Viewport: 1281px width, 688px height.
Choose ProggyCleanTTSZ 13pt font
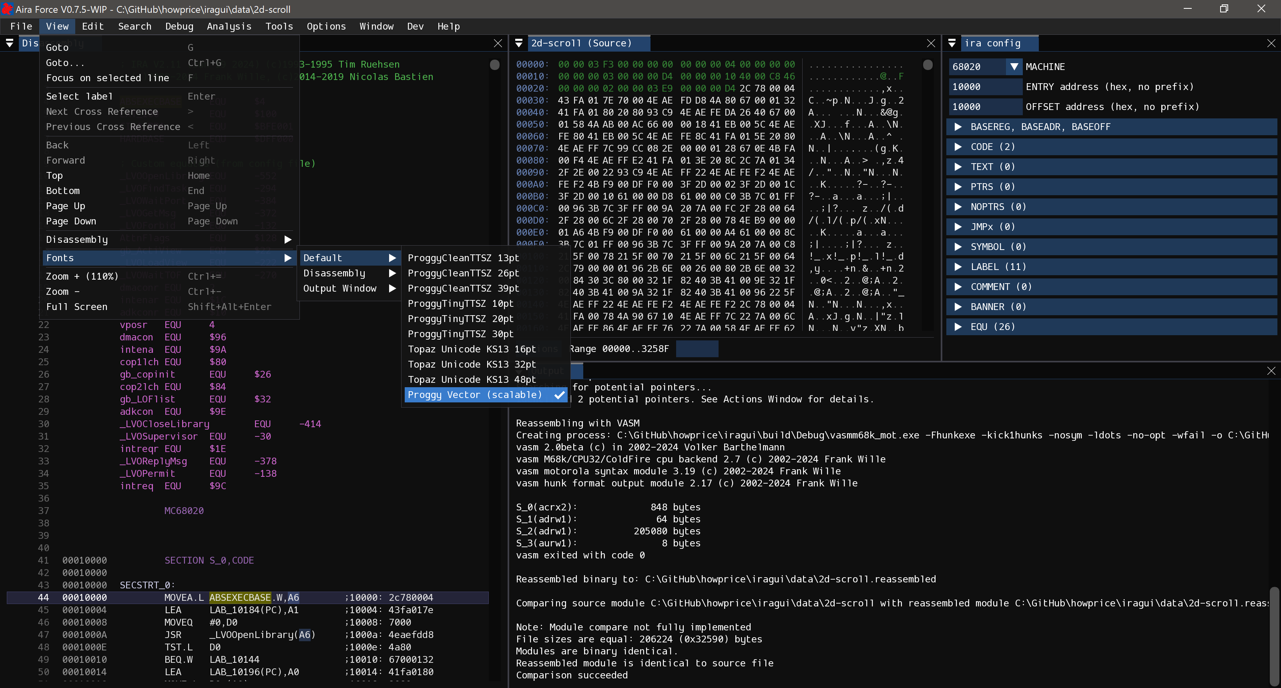click(486, 258)
